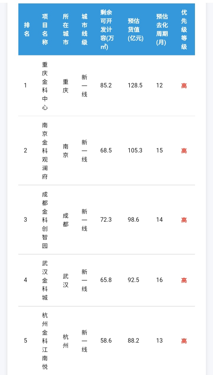This screenshot has height=375, width=213.
Task: Select project name 南京金科观澜府
Action: pos(45,151)
